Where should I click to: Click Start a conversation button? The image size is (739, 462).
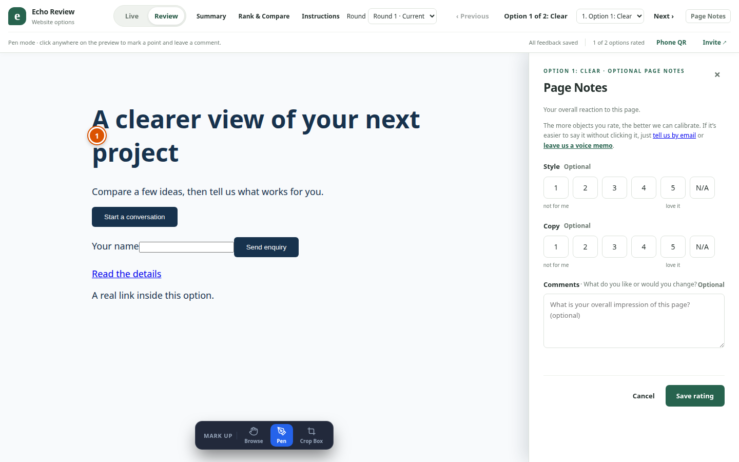[134, 217]
